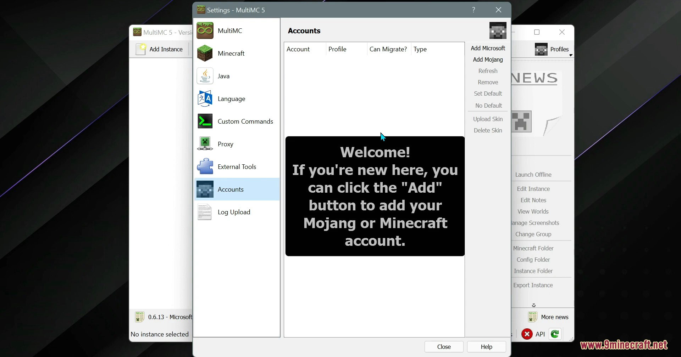
Task: Select the Log Upload document icon
Action: (205, 212)
